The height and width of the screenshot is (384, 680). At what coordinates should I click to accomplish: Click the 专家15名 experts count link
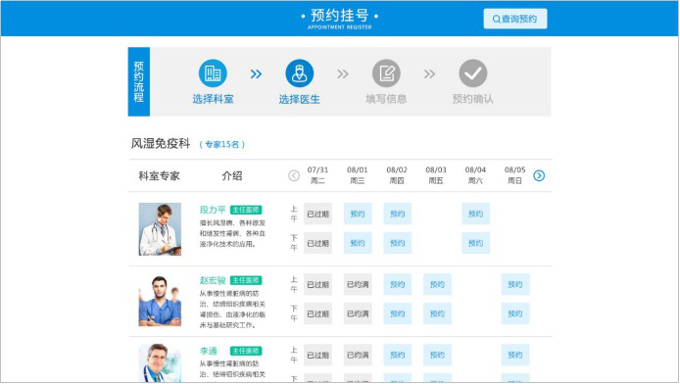click(x=222, y=144)
